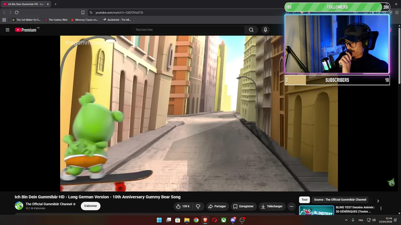
Task: Expand hidden system tray icons
Action: 346,220
